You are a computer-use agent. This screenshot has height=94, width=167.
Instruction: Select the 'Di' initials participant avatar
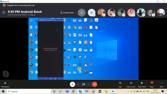[x=92, y=13]
